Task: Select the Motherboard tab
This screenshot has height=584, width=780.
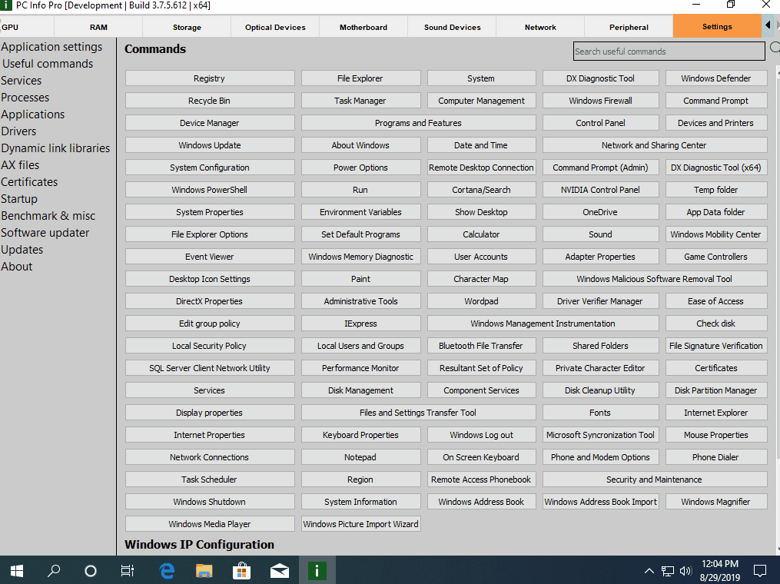Action: click(363, 27)
